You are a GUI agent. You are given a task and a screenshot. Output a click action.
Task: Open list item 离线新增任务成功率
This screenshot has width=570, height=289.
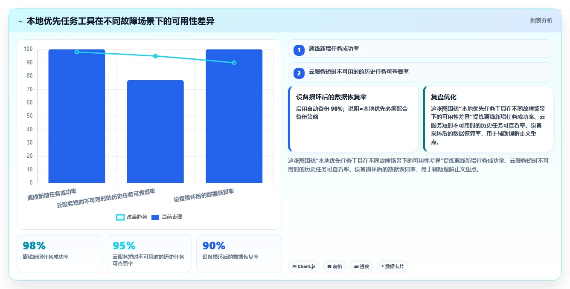click(x=420, y=49)
